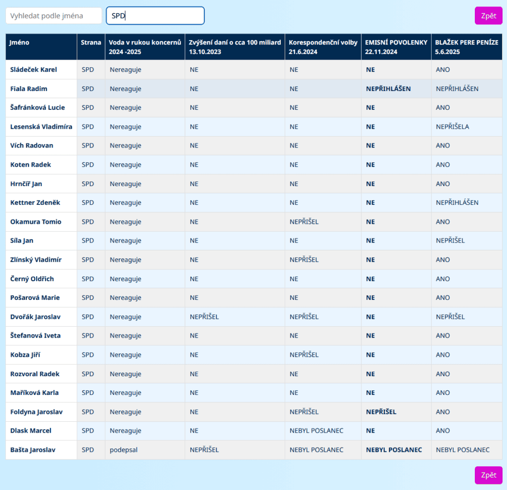Click Foldyna Jaroslav's bold NEPŘIŠEL cell
This screenshot has height=490, width=507.
(x=381, y=412)
